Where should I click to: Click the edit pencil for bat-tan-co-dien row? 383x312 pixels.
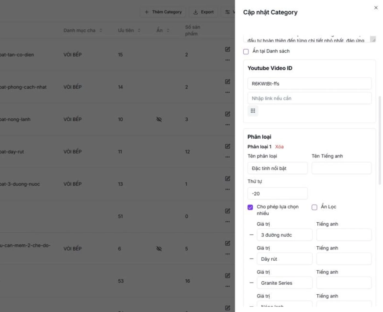pyautogui.click(x=227, y=49)
